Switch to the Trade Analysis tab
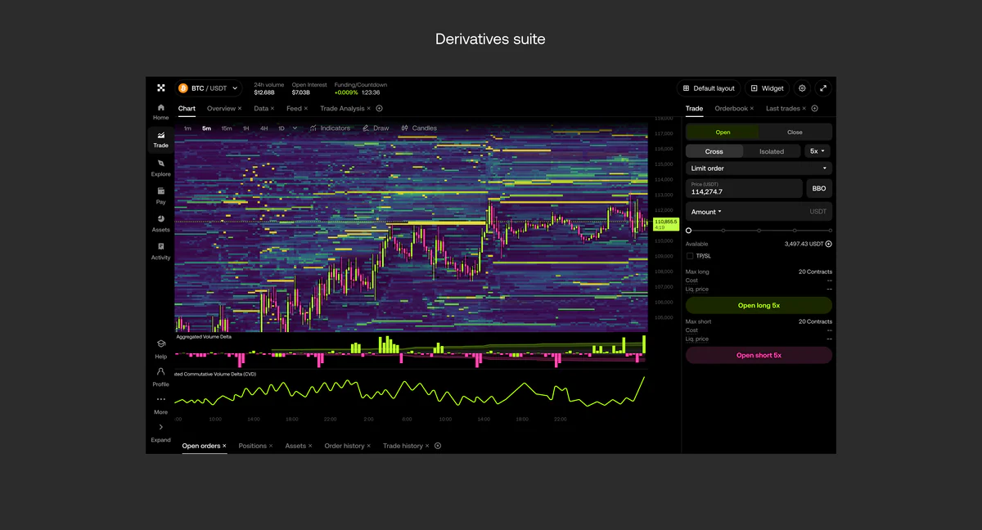Image resolution: width=982 pixels, height=530 pixels. 342,109
